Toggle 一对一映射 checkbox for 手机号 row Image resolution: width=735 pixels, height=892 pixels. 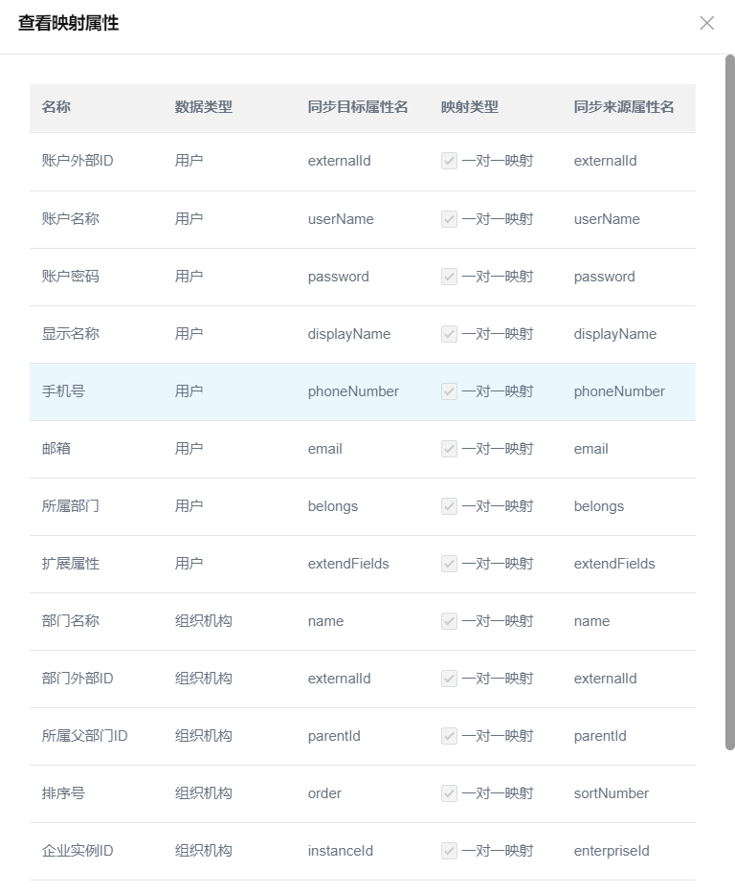coord(449,391)
